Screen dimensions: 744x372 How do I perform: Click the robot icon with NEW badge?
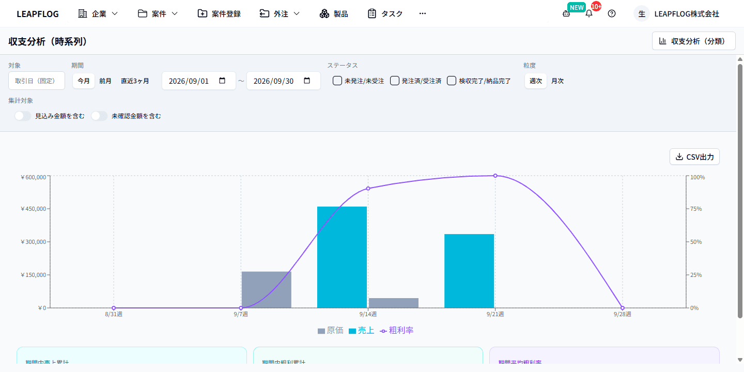(566, 14)
